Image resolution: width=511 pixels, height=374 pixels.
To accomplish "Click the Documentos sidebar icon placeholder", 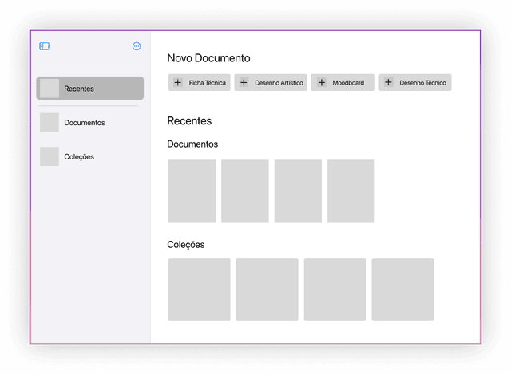I will pyautogui.click(x=50, y=122).
